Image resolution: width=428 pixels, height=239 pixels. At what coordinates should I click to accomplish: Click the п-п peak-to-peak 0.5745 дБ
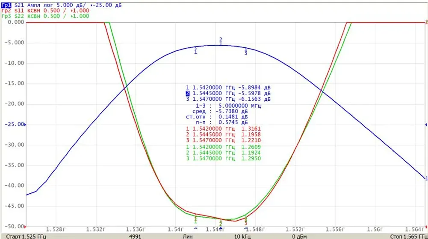221,122
